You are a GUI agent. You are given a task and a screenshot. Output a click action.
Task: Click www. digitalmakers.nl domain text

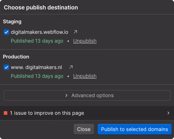coord(37,67)
